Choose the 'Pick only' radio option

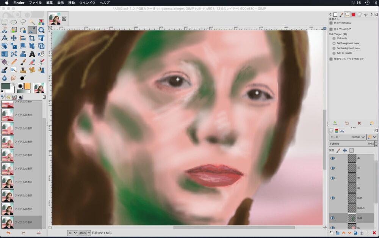(334, 38)
